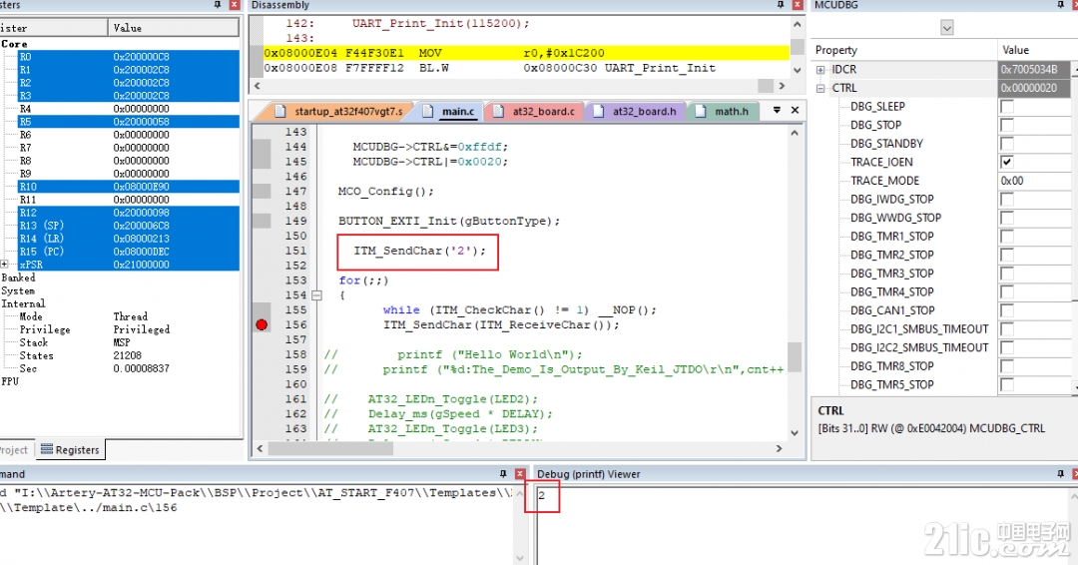Enable the DBG_WWDG_STOP checkbox
The width and height of the screenshot is (1078, 565).
(x=1007, y=218)
